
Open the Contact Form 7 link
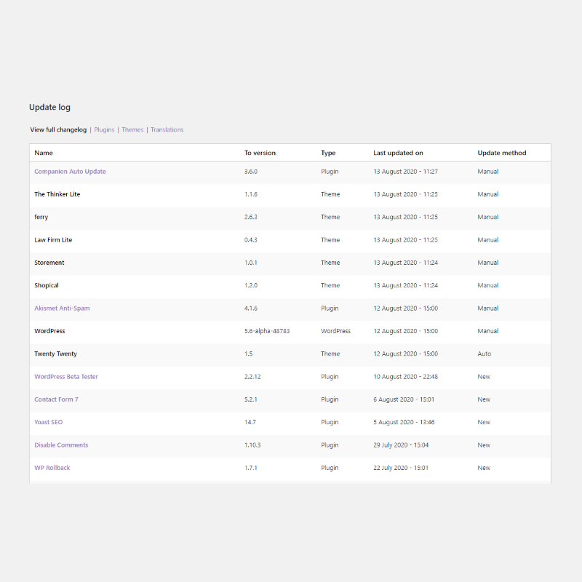[57, 399]
